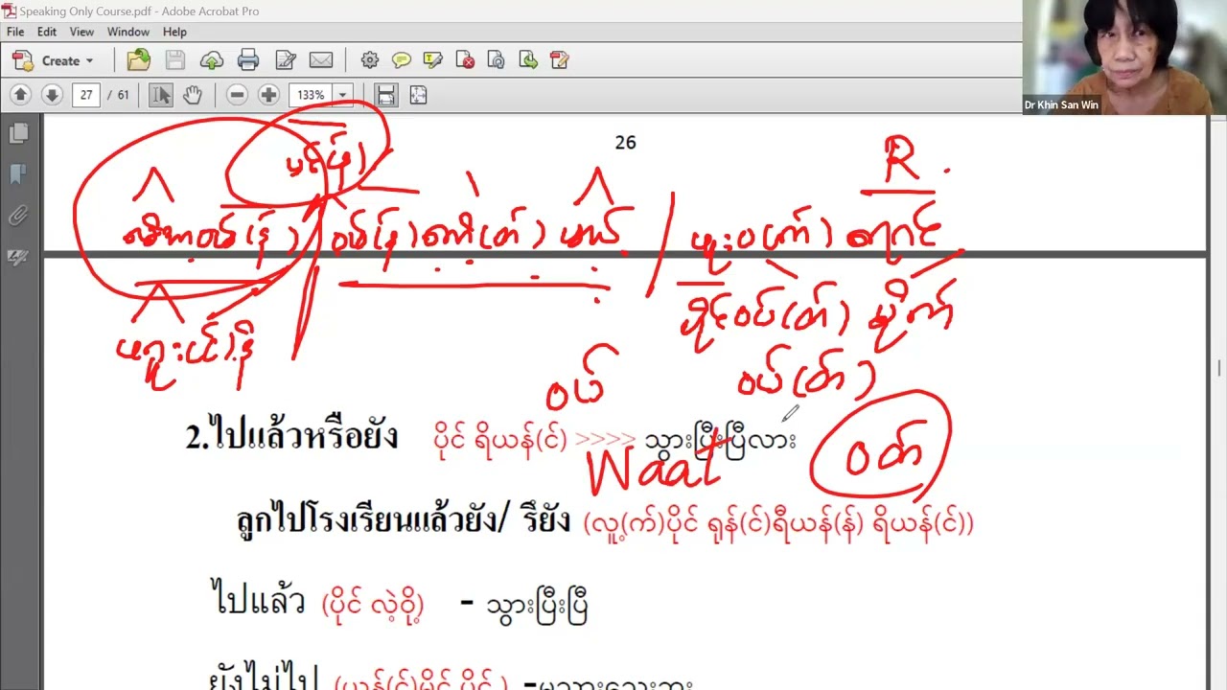Open the Bookmarks side panel
This screenshot has height=690, width=1227.
(18, 175)
